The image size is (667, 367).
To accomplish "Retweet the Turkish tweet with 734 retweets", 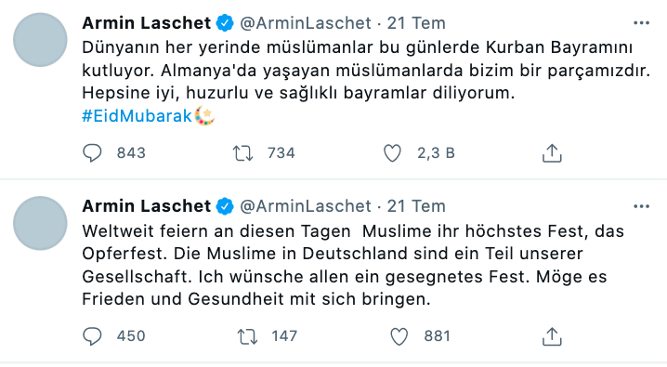I will click(242, 153).
